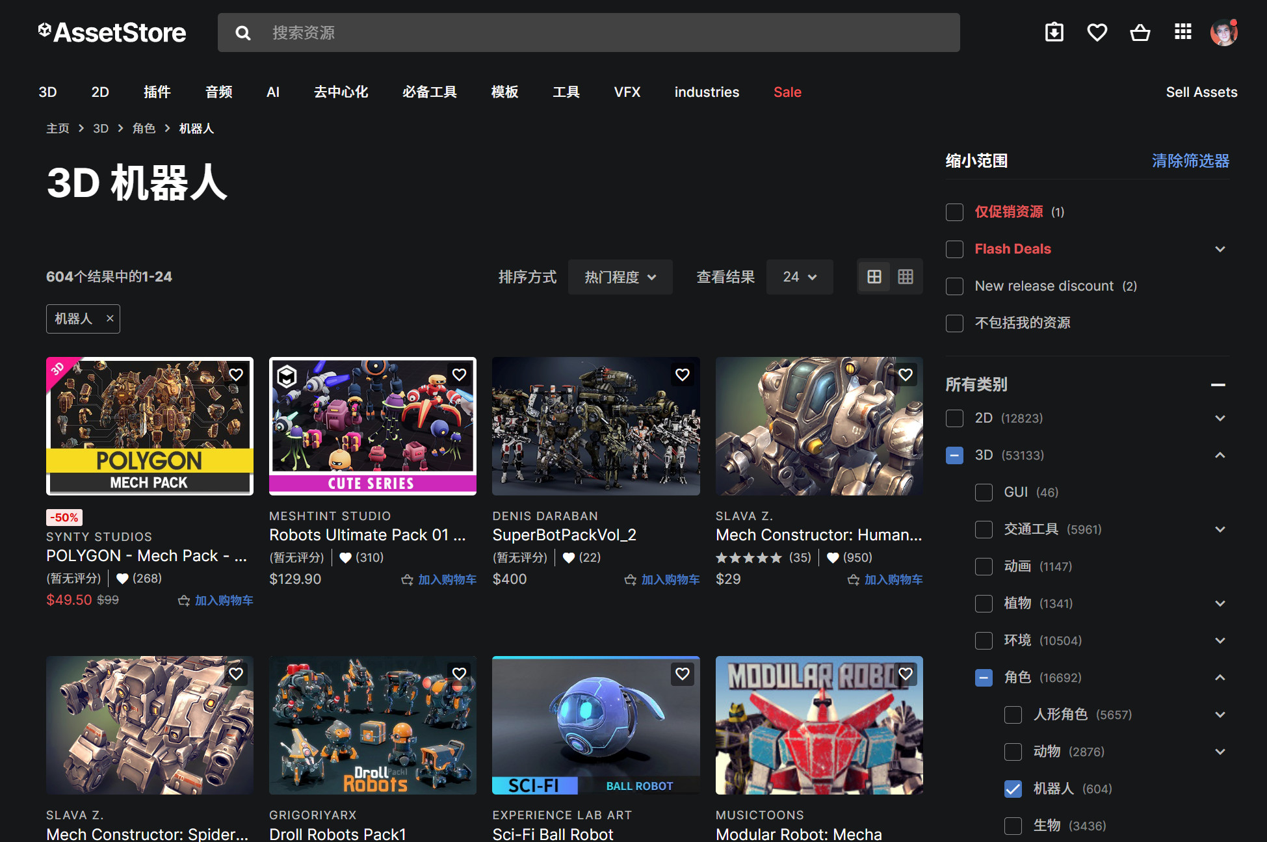The height and width of the screenshot is (842, 1267).
Task: Add Mech Constructor Humanoid to cart
Action: point(885,579)
